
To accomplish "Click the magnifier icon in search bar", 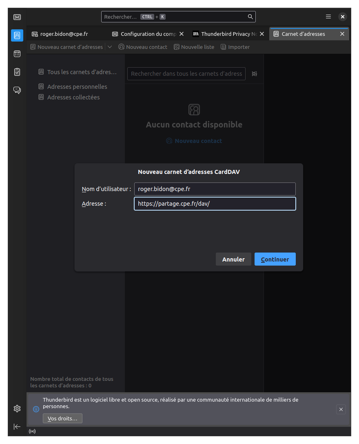I will coord(250,17).
